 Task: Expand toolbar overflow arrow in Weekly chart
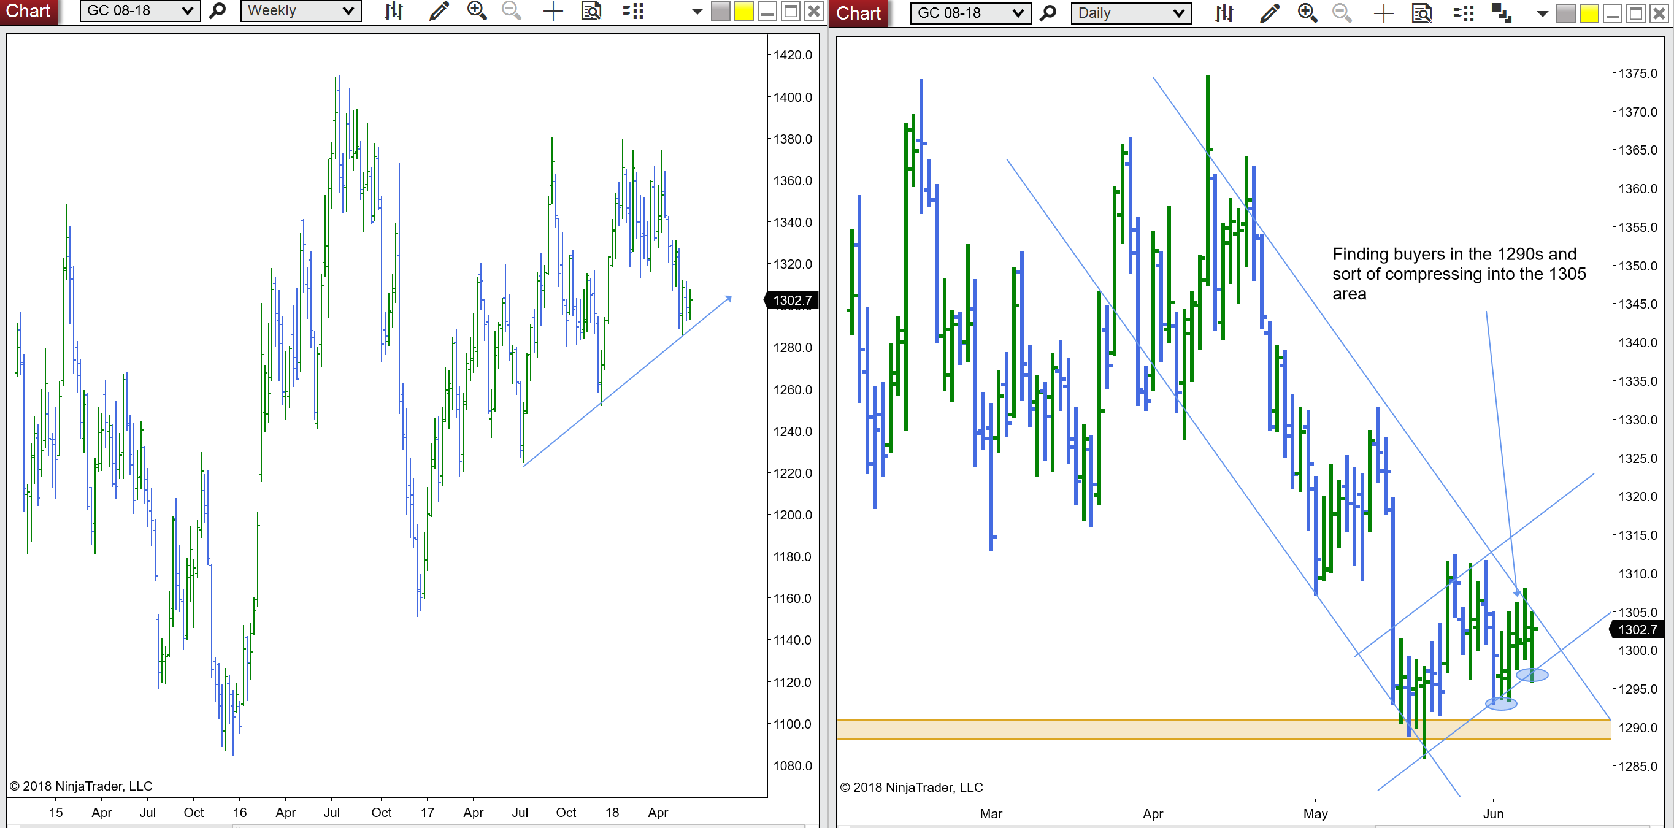[x=697, y=11]
